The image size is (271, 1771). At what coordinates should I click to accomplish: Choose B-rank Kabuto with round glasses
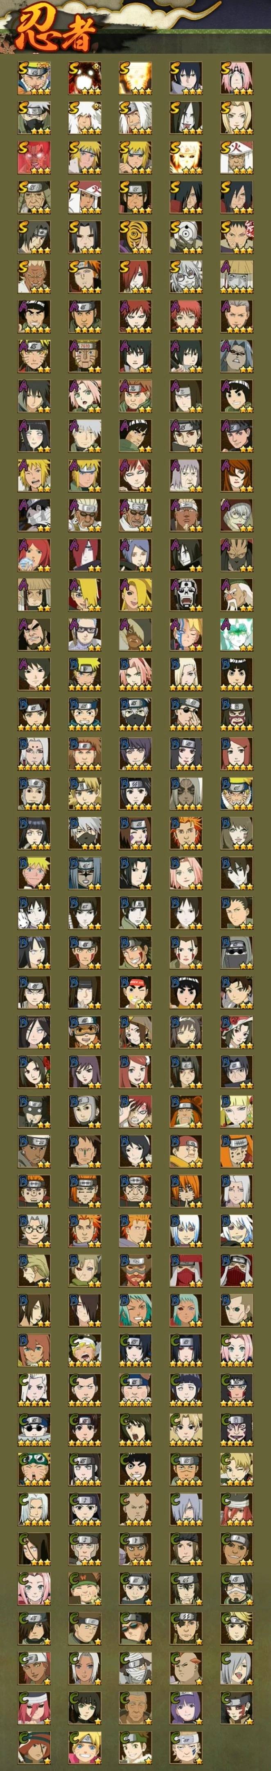[x=34, y=1229]
